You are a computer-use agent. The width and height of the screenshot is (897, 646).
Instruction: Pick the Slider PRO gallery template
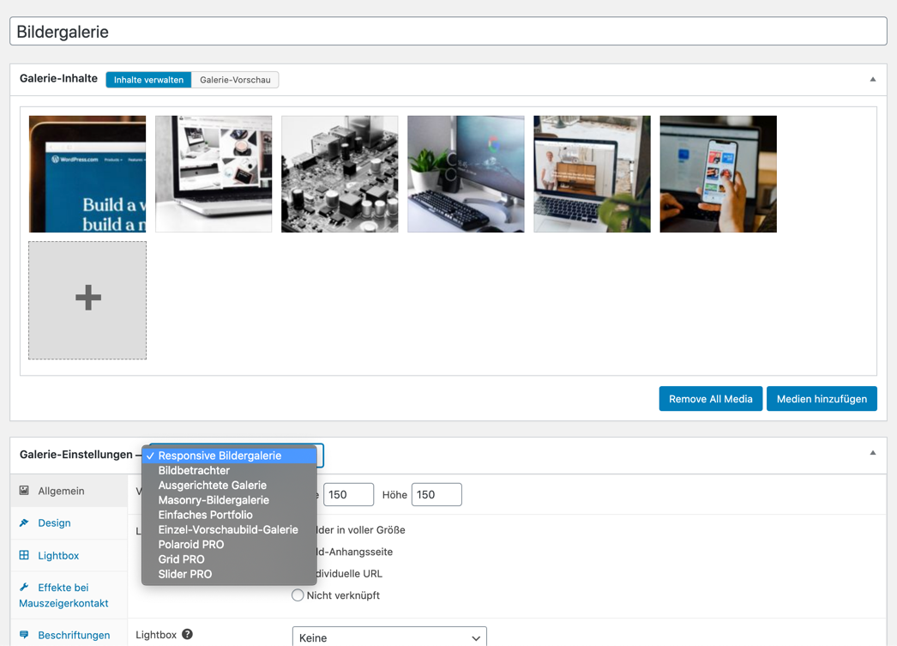pyautogui.click(x=184, y=574)
